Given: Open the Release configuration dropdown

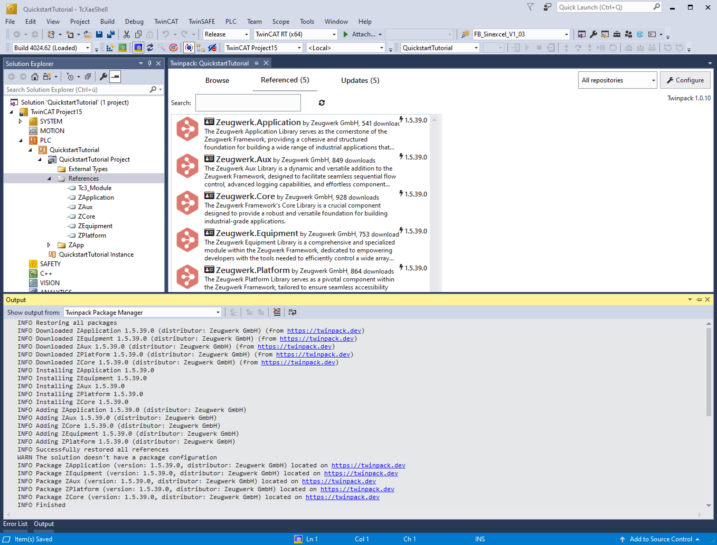Looking at the screenshot, I should pos(226,34).
